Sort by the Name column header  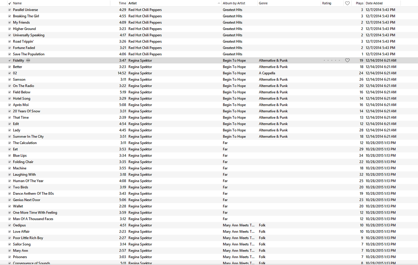click(x=17, y=3)
